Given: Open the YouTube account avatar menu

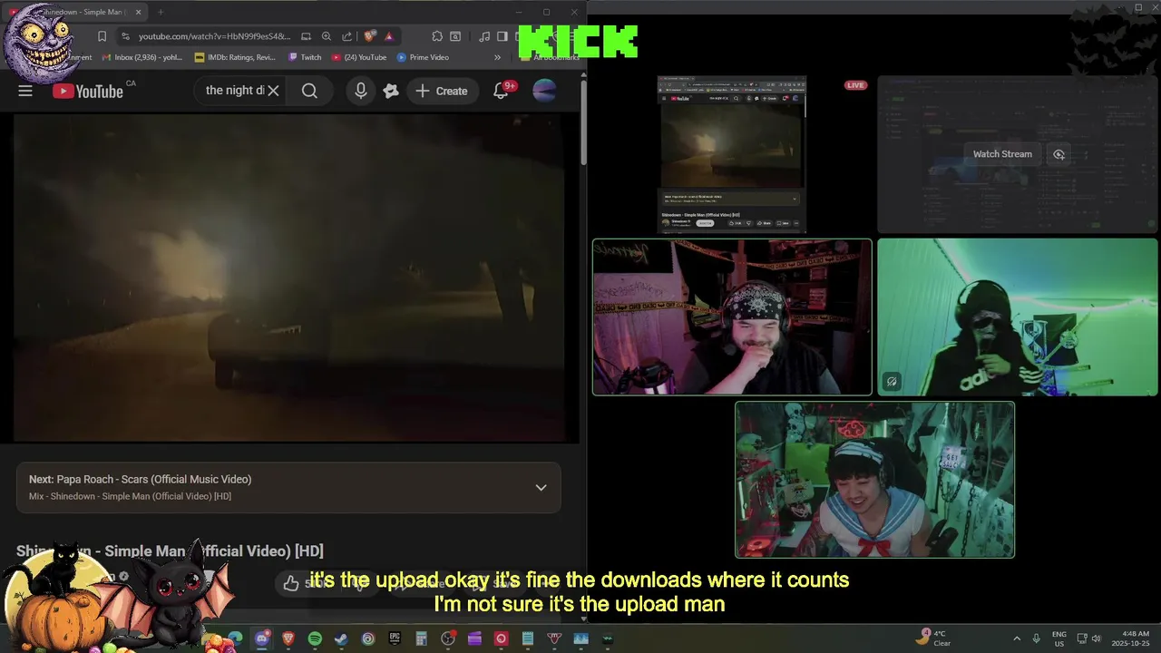Looking at the screenshot, I should click(x=544, y=91).
